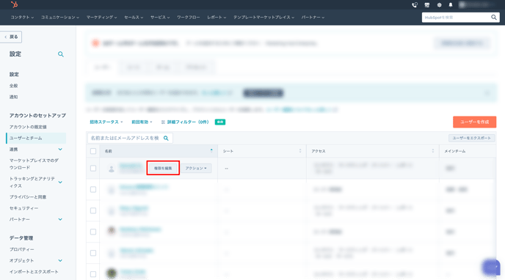The image size is (505, 280).
Task: Tick the select-all checkbox in table header
Action: pyautogui.click(x=93, y=151)
